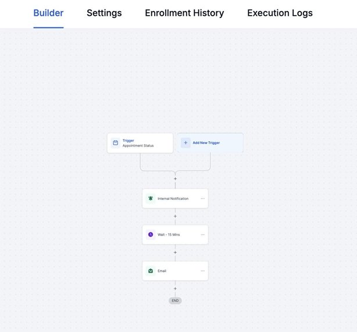Open the Internal Notification options menu
This screenshot has width=357, height=332.
click(x=202, y=198)
